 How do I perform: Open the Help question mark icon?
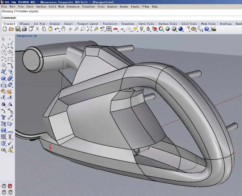tap(207, 29)
